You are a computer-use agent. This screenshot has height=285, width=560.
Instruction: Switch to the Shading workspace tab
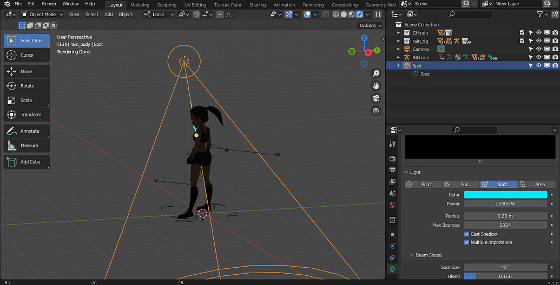point(258,5)
